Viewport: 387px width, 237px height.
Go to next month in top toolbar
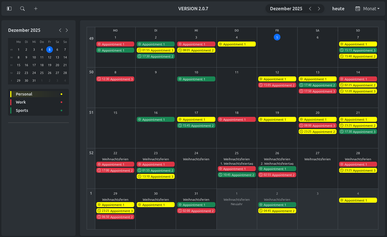[x=319, y=9]
